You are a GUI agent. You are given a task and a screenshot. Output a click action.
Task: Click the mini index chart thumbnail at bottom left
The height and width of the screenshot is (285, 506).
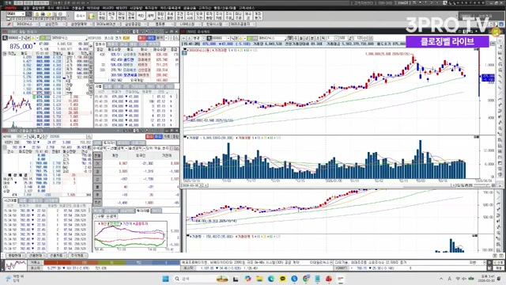tap(16, 266)
